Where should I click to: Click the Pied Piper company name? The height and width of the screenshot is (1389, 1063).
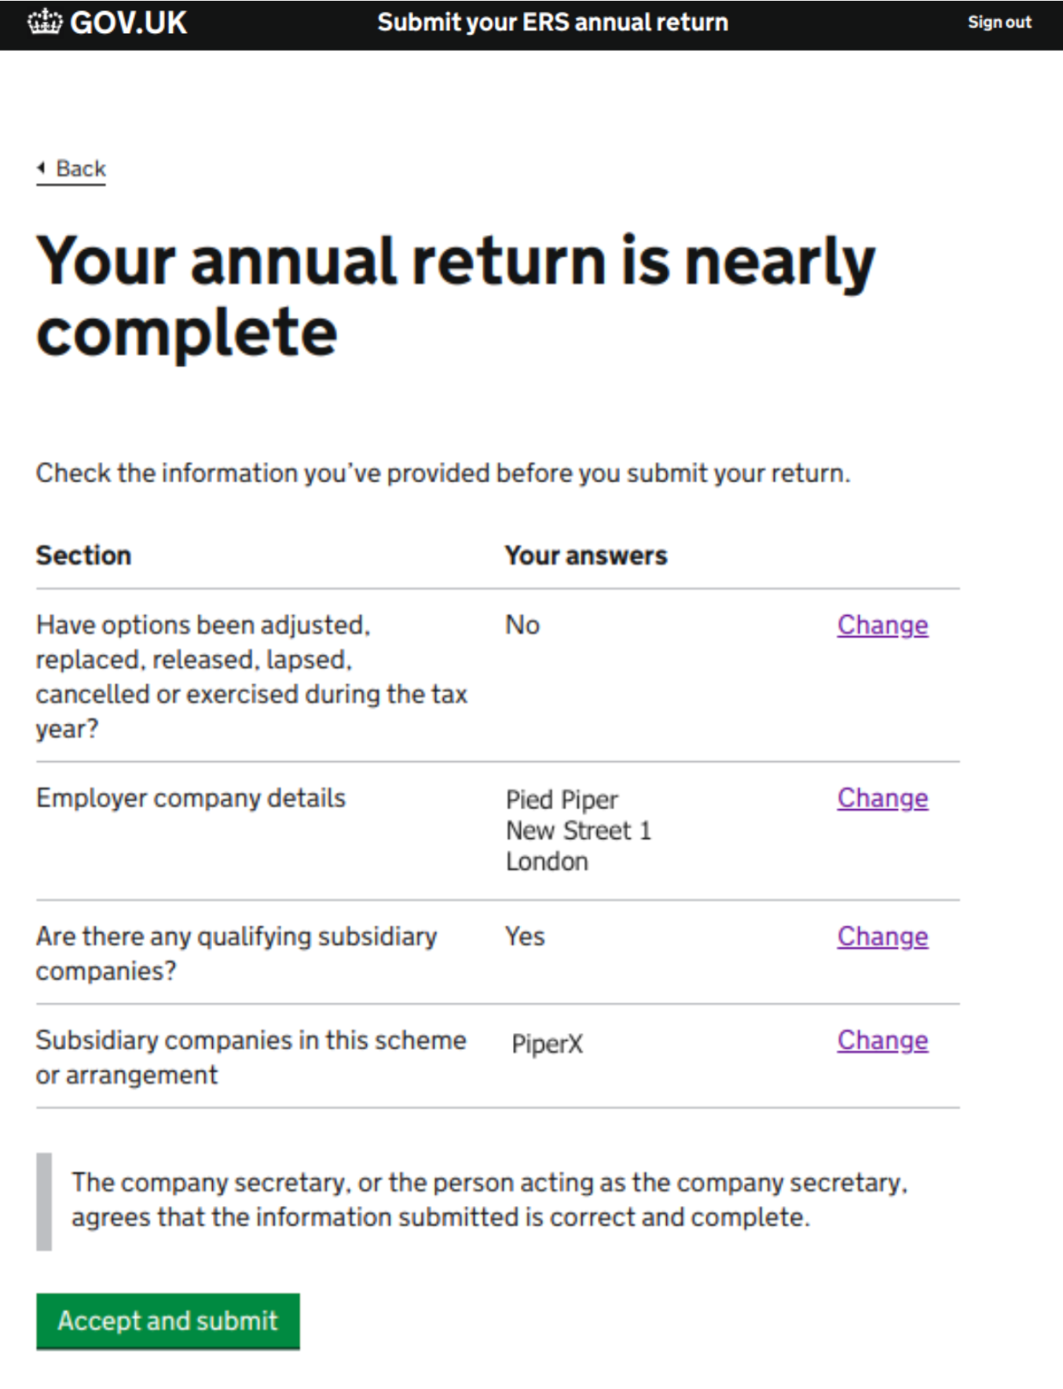(x=563, y=800)
